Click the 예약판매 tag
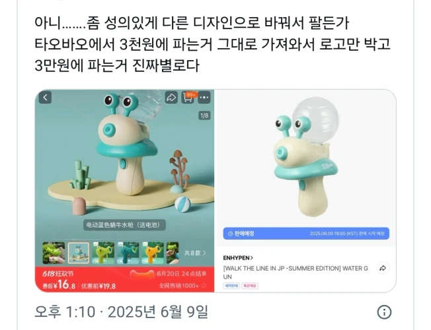 click(231, 286)
